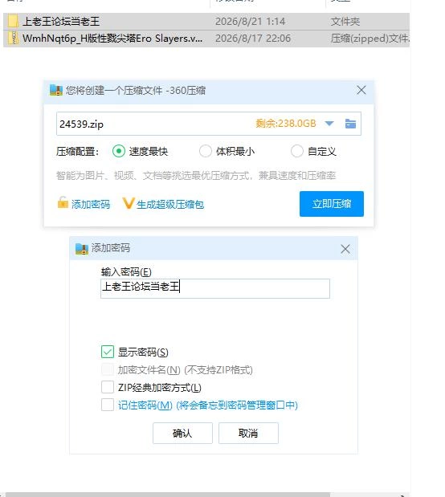
Task: Click the 压缩配置: label
Action: click(x=78, y=152)
